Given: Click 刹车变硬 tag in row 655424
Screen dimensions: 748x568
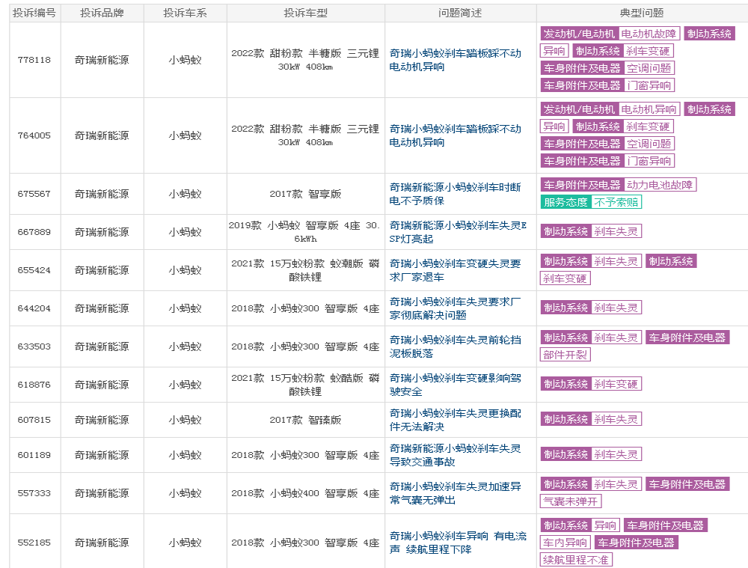Looking at the screenshot, I should (565, 278).
